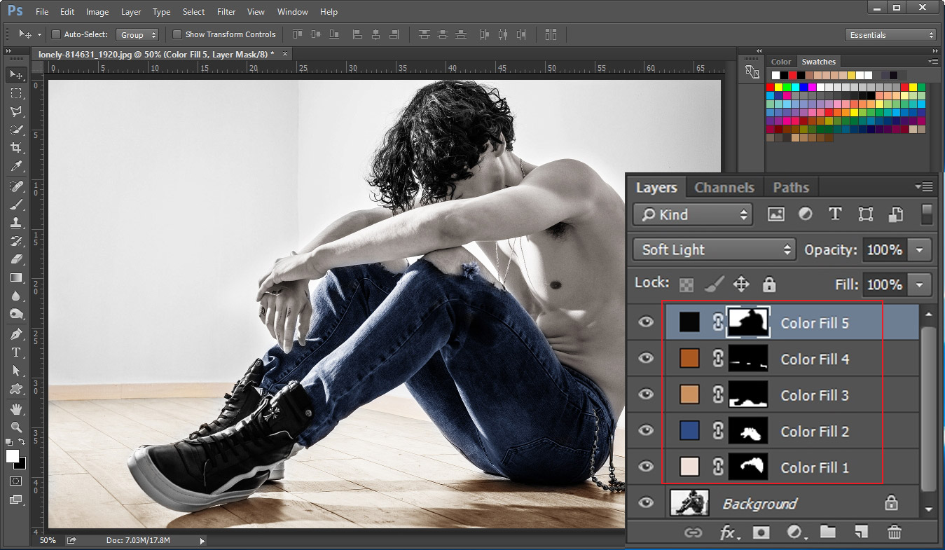Enable the Auto-Select checkbox
This screenshot has height=550, width=945.
point(57,34)
